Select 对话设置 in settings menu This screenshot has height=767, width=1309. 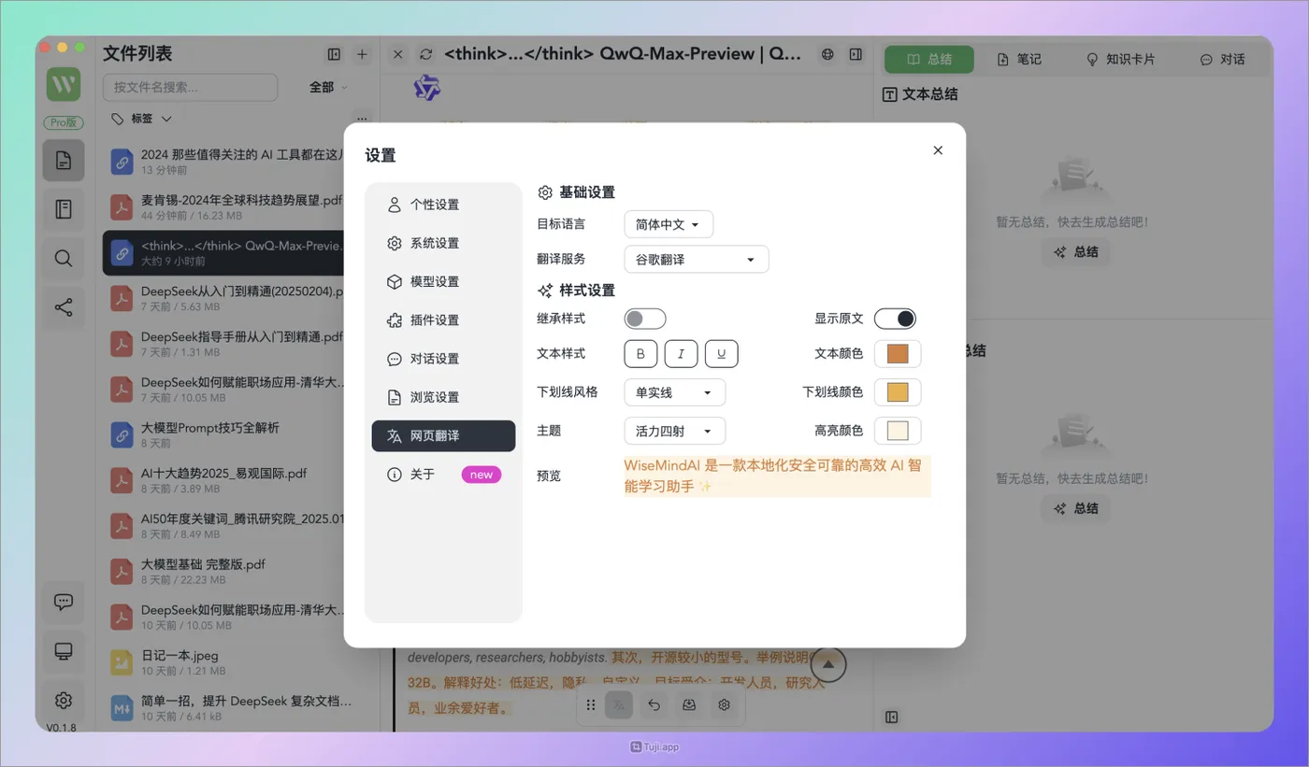[443, 359]
